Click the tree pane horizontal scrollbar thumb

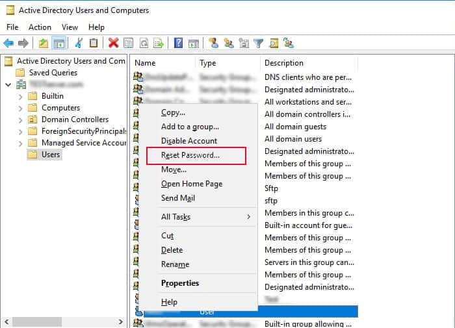tap(37, 322)
